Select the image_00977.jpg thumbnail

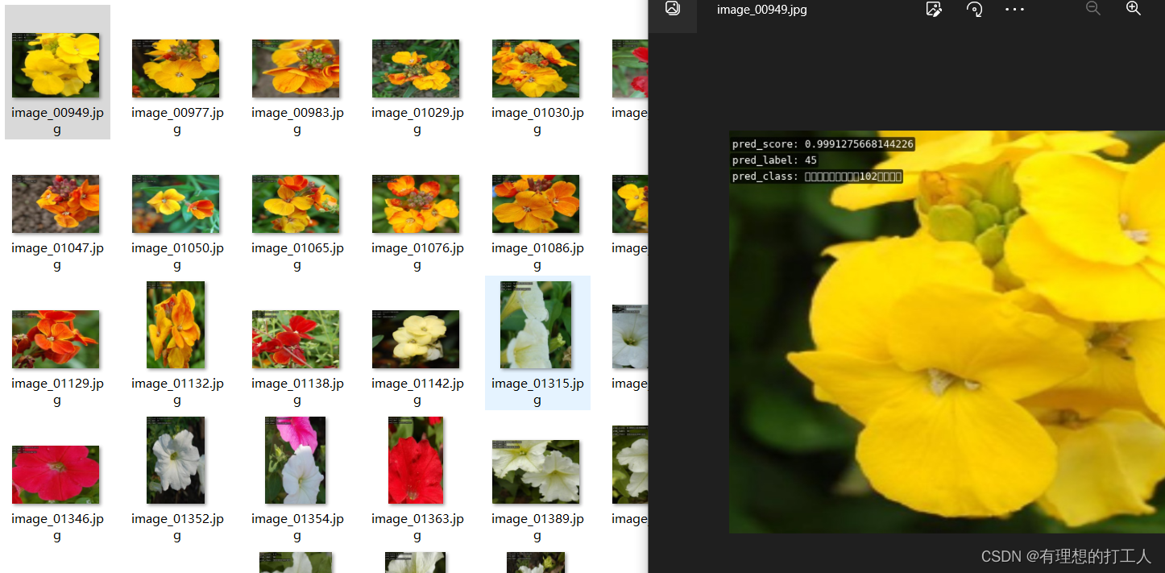coord(176,69)
